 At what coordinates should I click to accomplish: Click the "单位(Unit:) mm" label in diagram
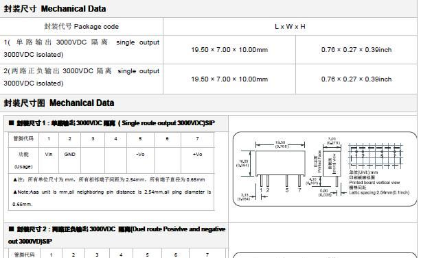click(x=363, y=172)
